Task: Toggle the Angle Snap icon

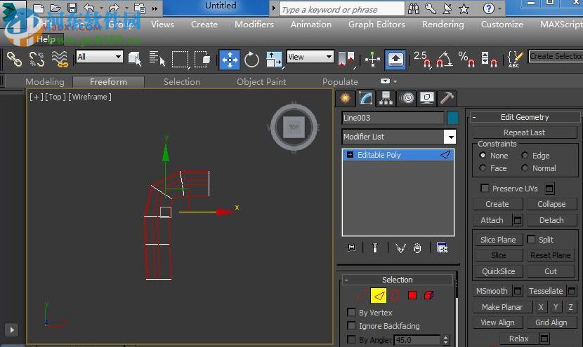Action: click(445, 60)
